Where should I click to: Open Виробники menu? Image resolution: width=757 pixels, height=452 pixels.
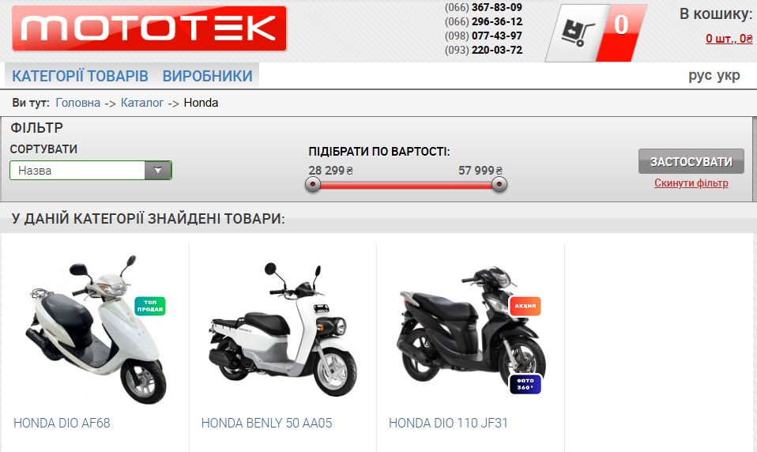point(208,76)
